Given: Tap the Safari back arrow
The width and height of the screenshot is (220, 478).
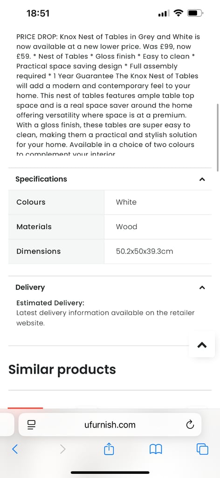Looking at the screenshot, I should [14, 449].
